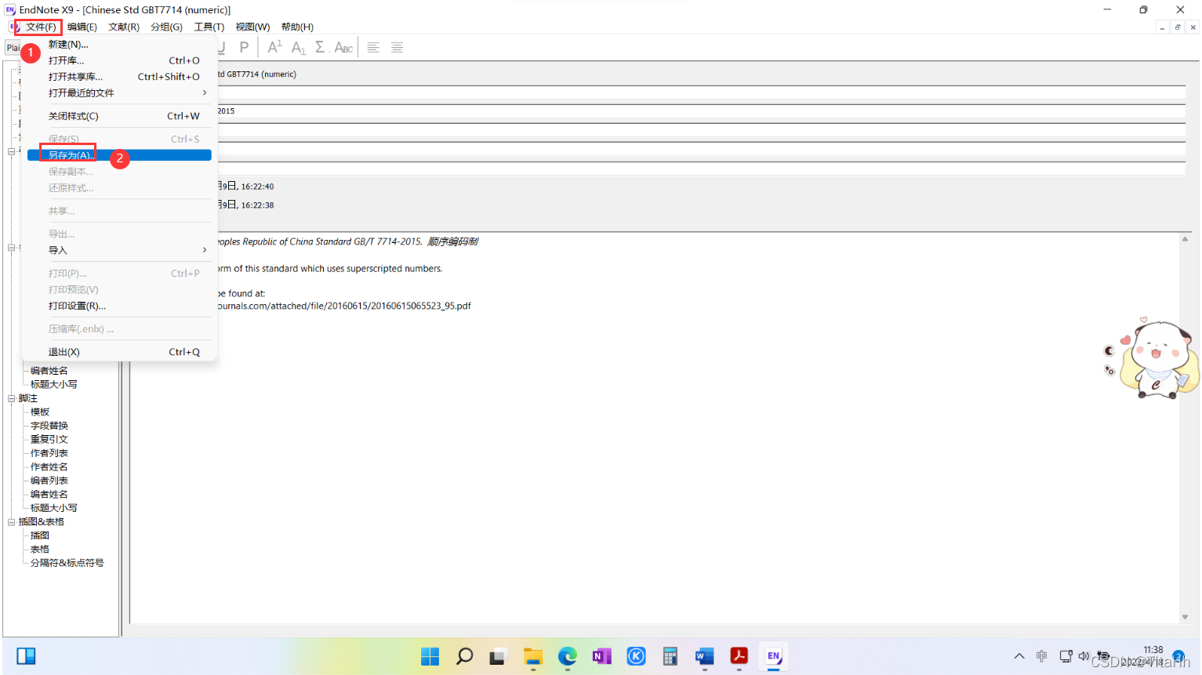The width and height of the screenshot is (1202, 675).
Task: Open the 视图(W) menu
Action: [252, 27]
